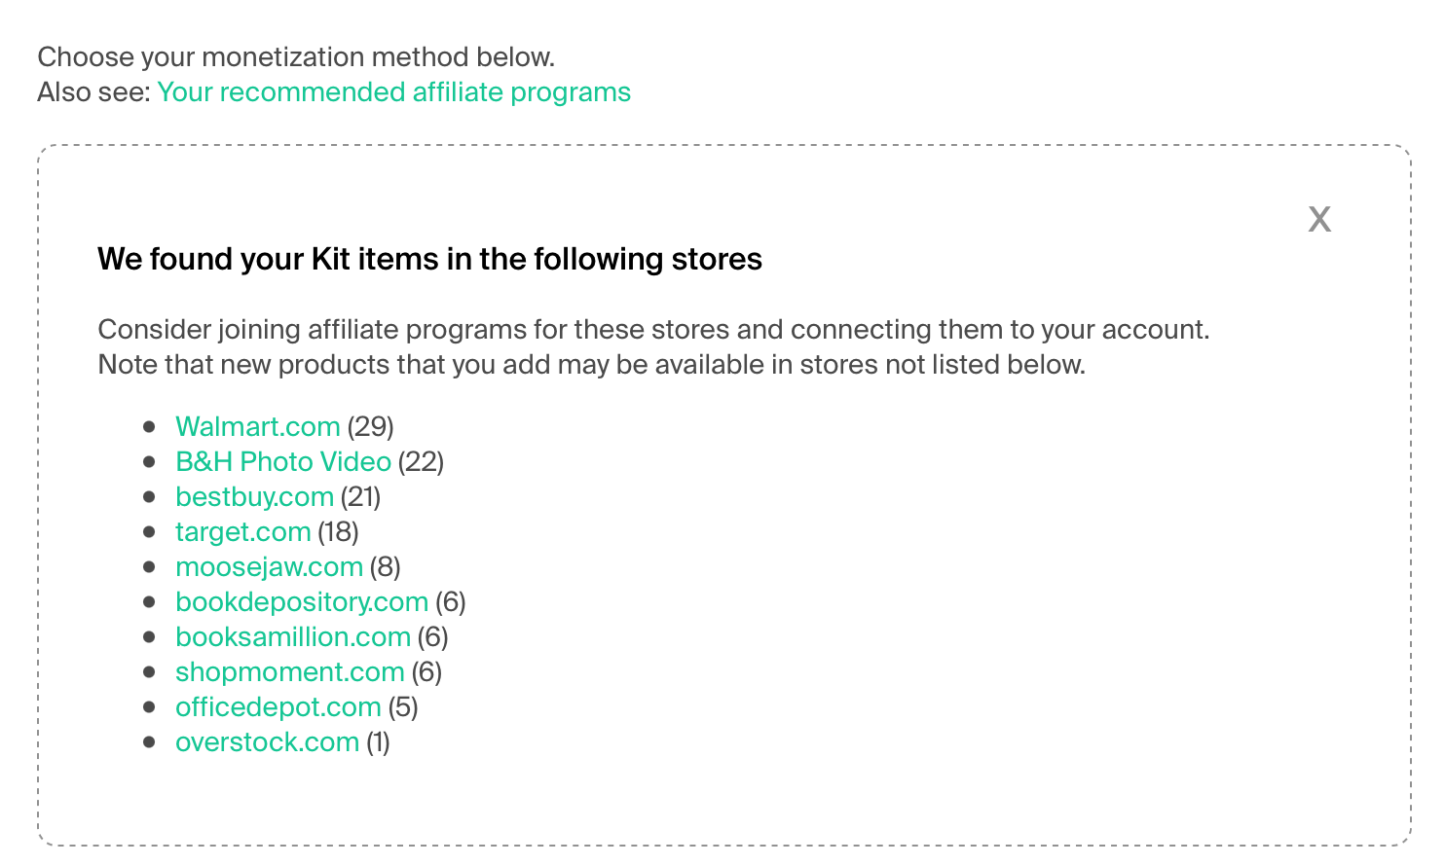Open target.com affiliate link
Screen dimensions: 1445x866
pos(242,531)
